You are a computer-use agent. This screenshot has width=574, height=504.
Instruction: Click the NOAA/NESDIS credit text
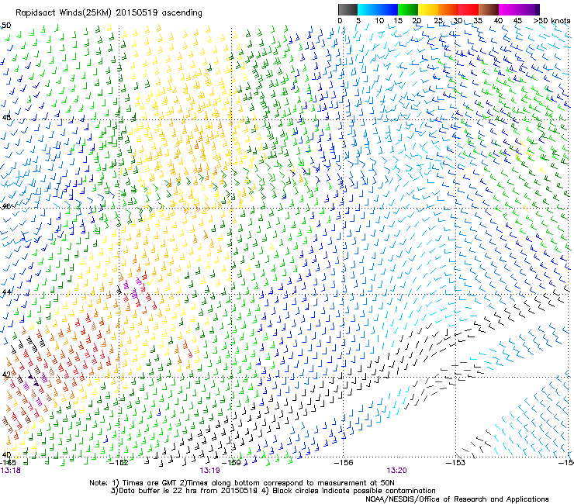457,499
